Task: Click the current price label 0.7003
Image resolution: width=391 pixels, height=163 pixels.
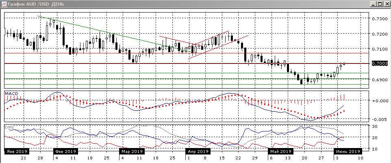Action: [379, 64]
